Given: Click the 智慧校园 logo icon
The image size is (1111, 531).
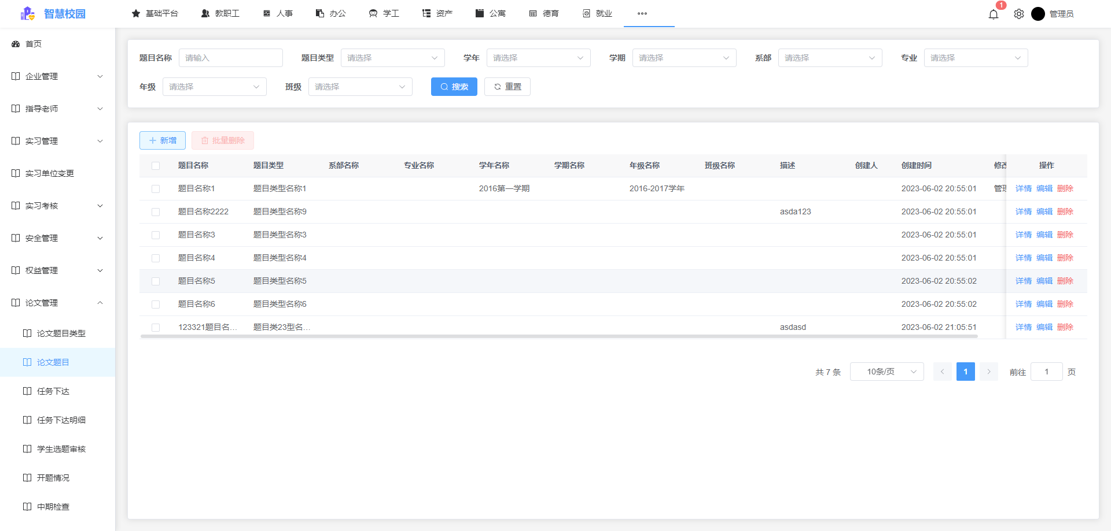Looking at the screenshot, I should pos(27,14).
